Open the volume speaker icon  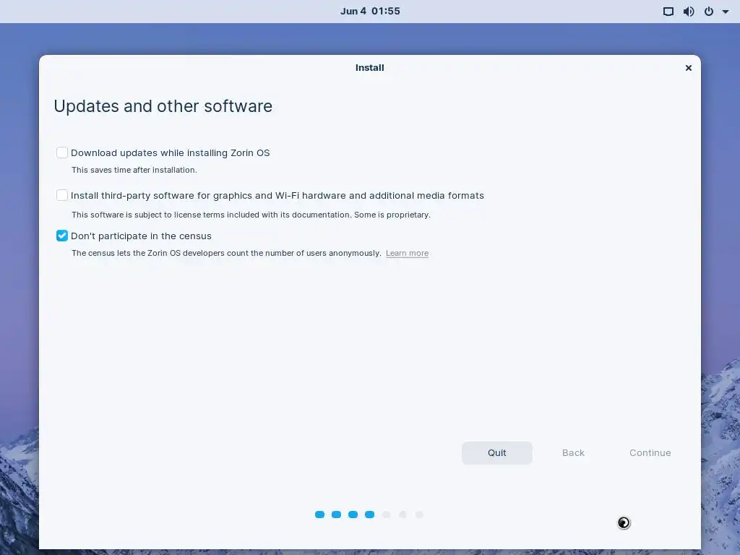pos(689,12)
